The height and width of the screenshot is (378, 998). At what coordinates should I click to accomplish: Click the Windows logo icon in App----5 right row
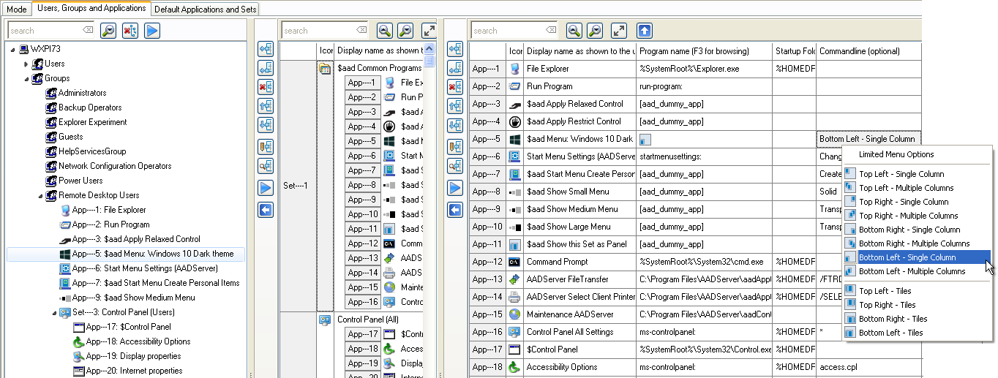pyautogui.click(x=514, y=139)
